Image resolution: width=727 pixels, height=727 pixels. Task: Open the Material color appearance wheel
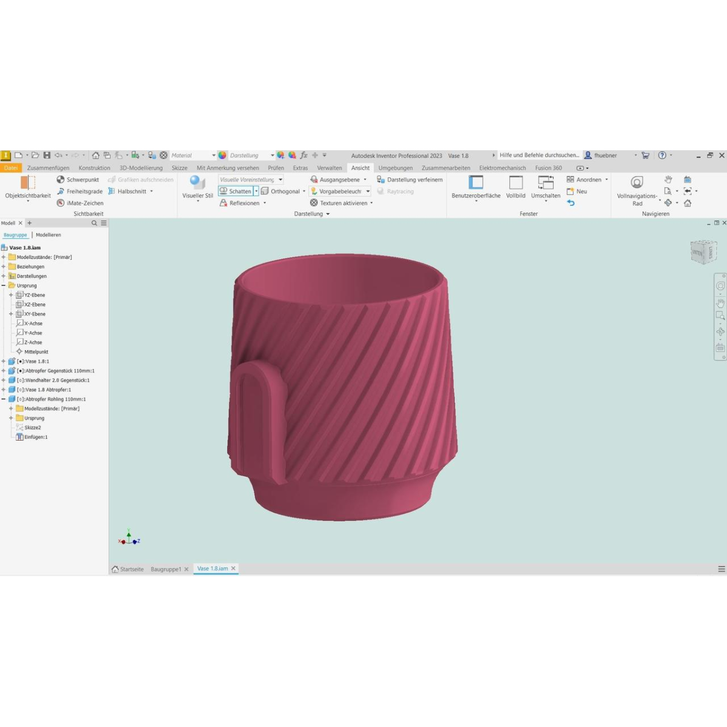click(222, 156)
